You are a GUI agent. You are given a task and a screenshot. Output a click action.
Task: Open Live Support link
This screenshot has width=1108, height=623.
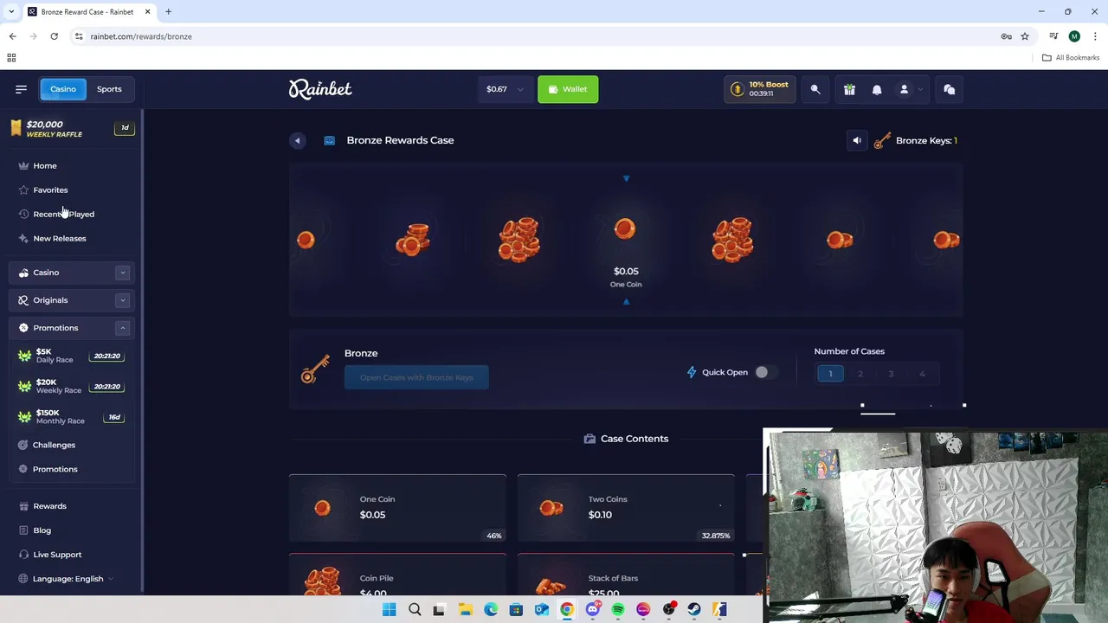pyautogui.click(x=57, y=555)
